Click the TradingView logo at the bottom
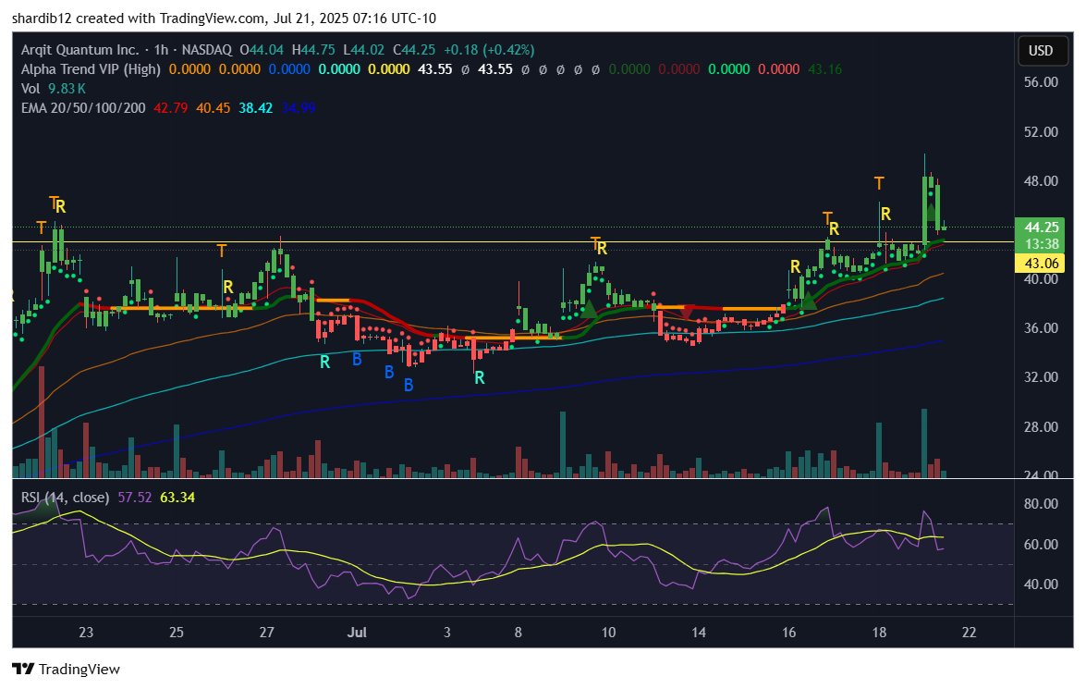1086x689 pixels. (x=66, y=669)
